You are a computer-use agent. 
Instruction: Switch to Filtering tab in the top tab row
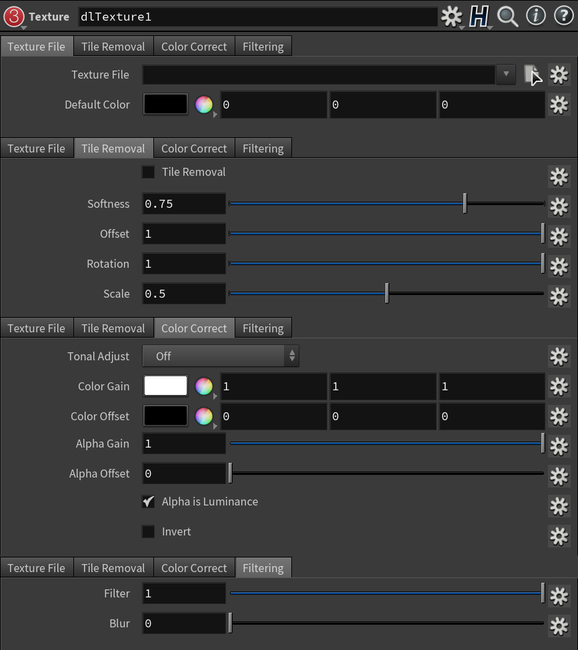coord(263,47)
